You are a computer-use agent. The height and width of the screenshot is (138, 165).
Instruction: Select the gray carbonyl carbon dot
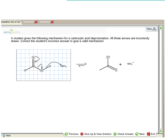(33, 66)
